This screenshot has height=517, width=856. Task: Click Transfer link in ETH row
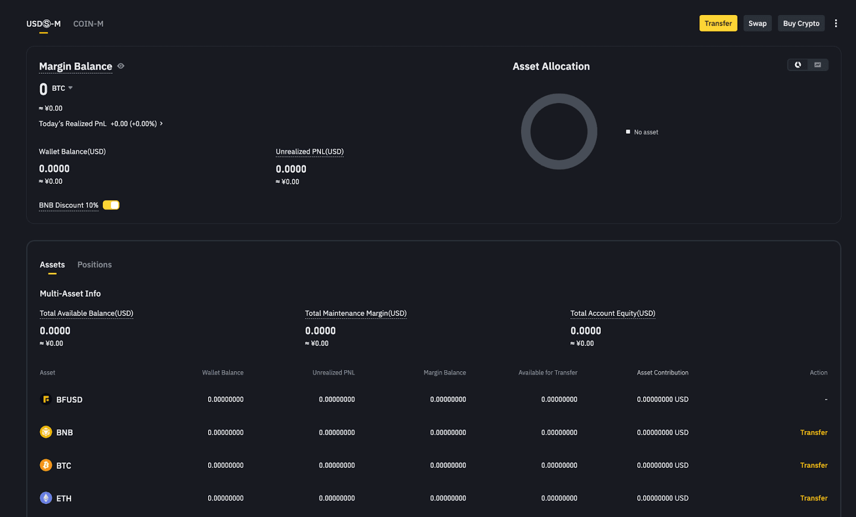(814, 498)
